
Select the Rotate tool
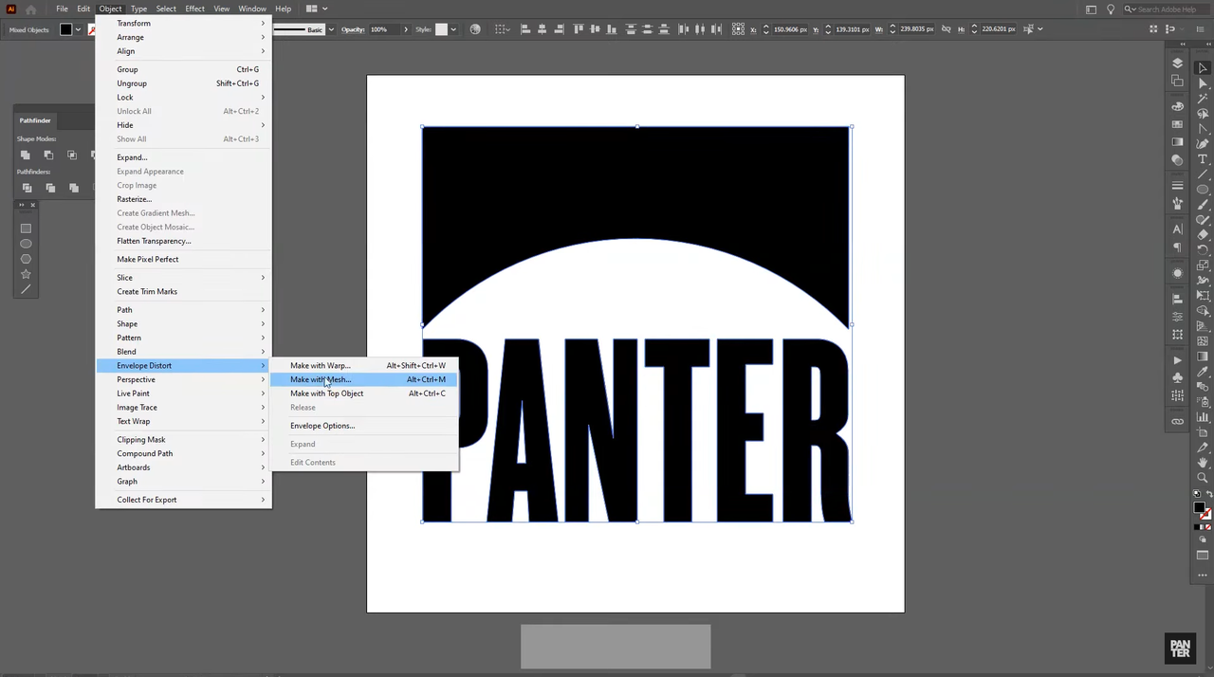pos(1203,250)
